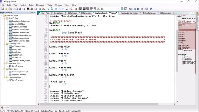The image size is (199, 112).
Task: Click the character editor icon in toolbar
Action: tap(138, 9)
